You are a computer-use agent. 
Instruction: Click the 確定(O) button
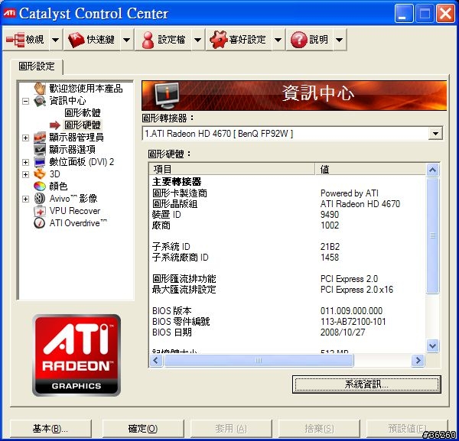pyautogui.click(x=143, y=429)
